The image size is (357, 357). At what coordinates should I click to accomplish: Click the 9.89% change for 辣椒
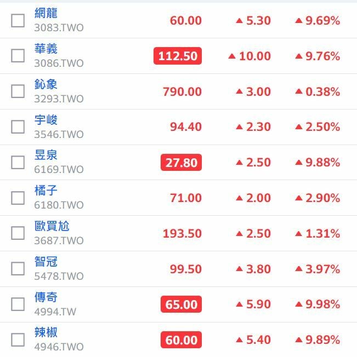pyautogui.click(x=318, y=340)
